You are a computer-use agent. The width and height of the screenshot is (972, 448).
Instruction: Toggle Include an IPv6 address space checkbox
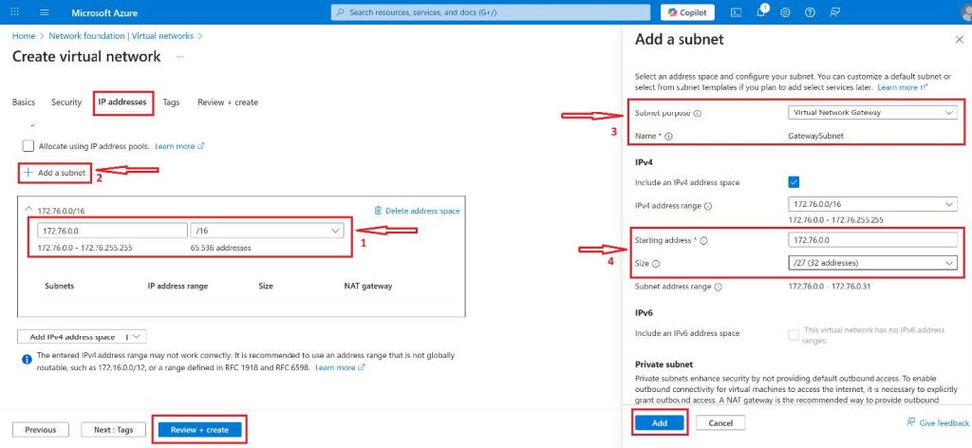click(794, 333)
